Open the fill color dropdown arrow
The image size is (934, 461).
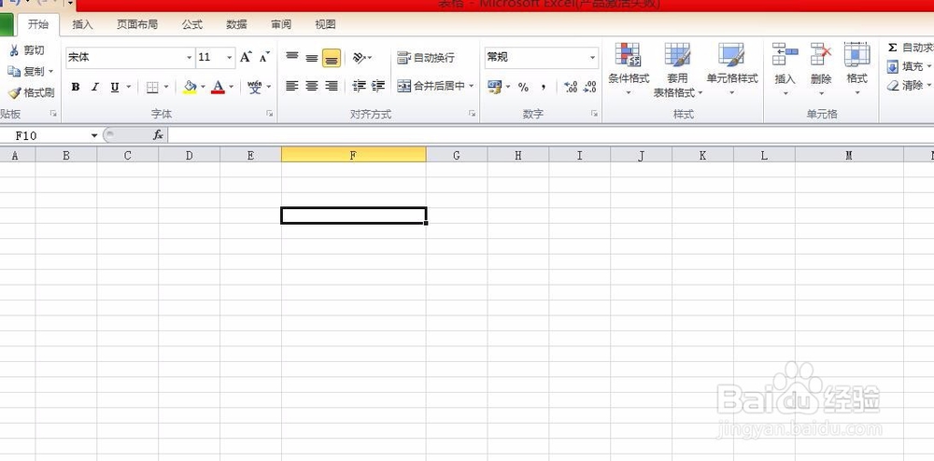[203, 87]
